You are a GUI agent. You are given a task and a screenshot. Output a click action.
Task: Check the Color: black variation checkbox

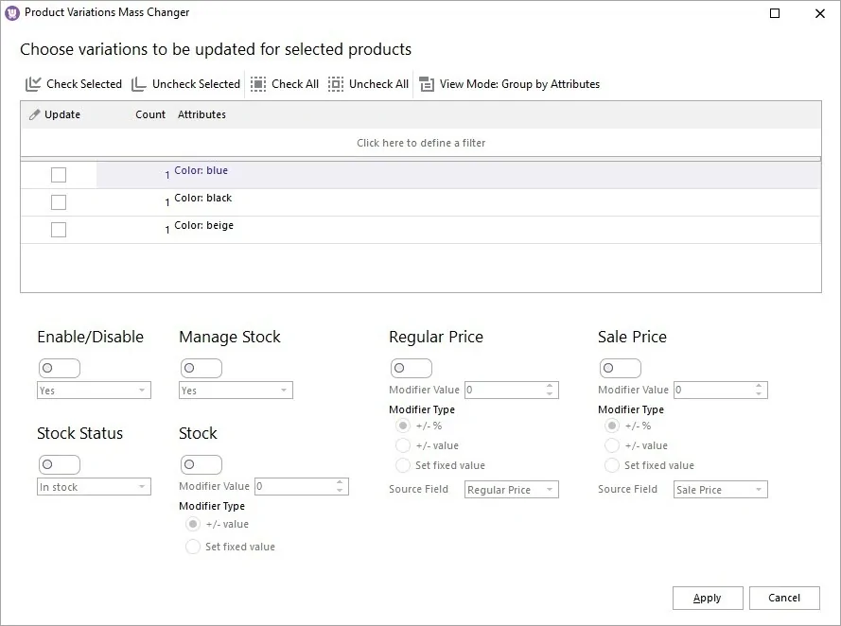point(59,201)
